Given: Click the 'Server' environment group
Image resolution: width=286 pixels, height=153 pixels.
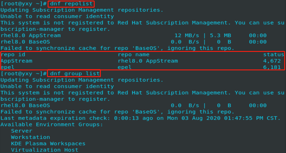Looking at the screenshot, I should coord(22,131).
